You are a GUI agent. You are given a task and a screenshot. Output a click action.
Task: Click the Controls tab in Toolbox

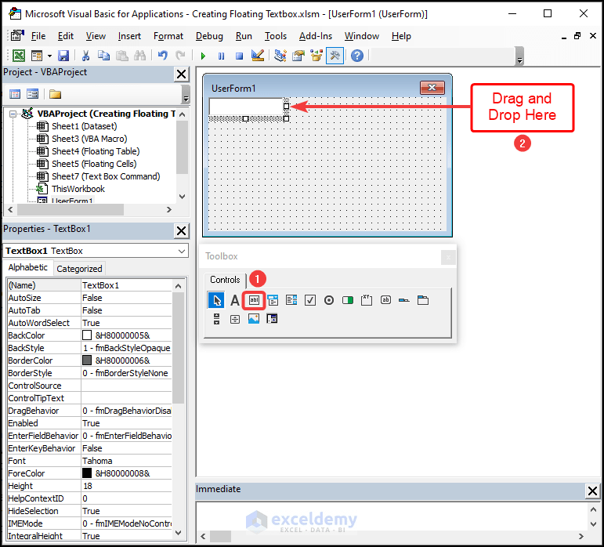pyautogui.click(x=225, y=280)
